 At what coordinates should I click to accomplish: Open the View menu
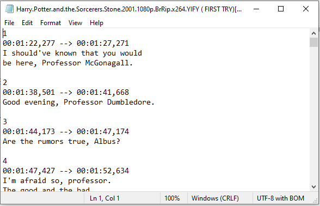[75, 23]
